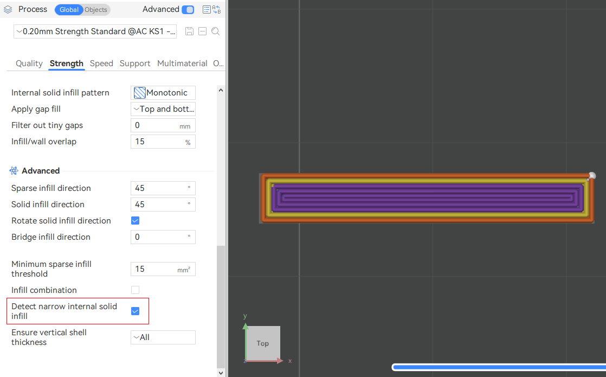The width and height of the screenshot is (606, 377).
Task: Click the Monotonic pattern swatch icon
Action: coord(139,93)
